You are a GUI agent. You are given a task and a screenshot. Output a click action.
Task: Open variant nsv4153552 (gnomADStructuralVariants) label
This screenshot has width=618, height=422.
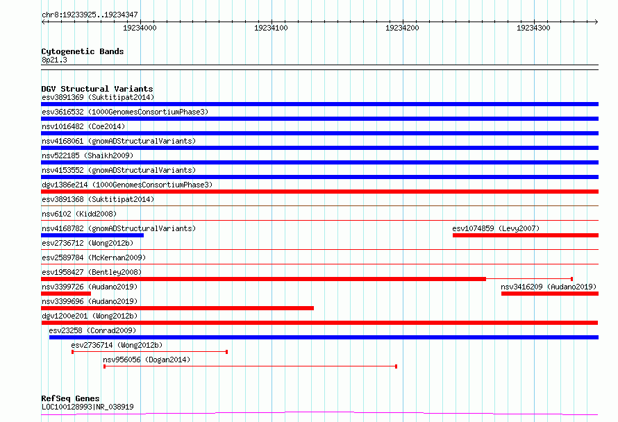(x=119, y=170)
